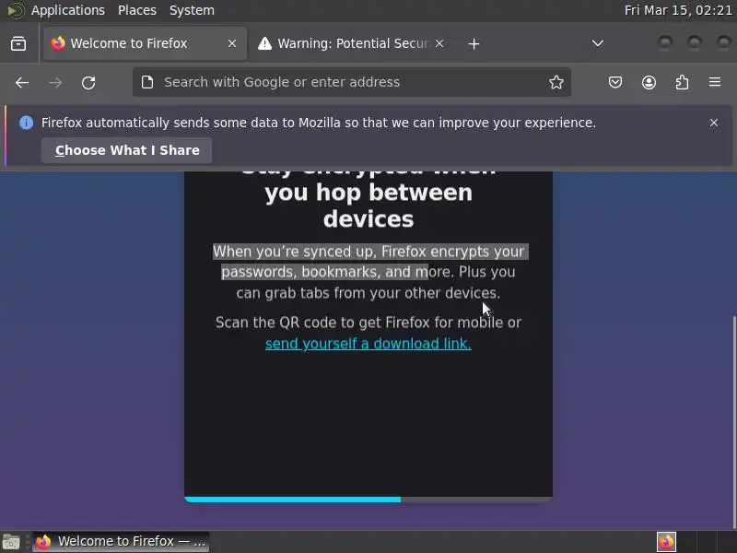This screenshot has height=553, width=737.
Task: Click page icon in address bar
Action: point(147,82)
